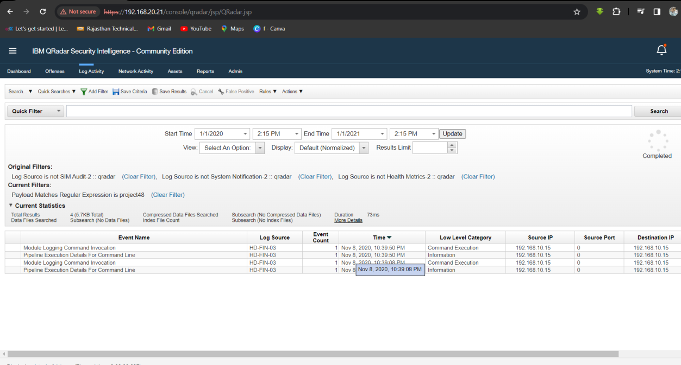
Task: Bookmark this page with the star icon
Action: [x=577, y=11]
